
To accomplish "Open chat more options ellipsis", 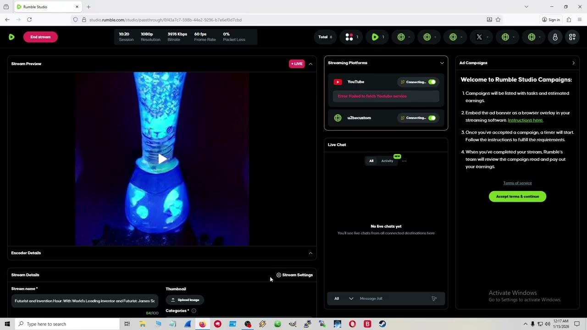I will click(404, 161).
